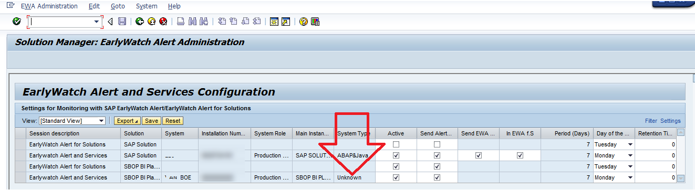Click the First Page icon

[222, 22]
